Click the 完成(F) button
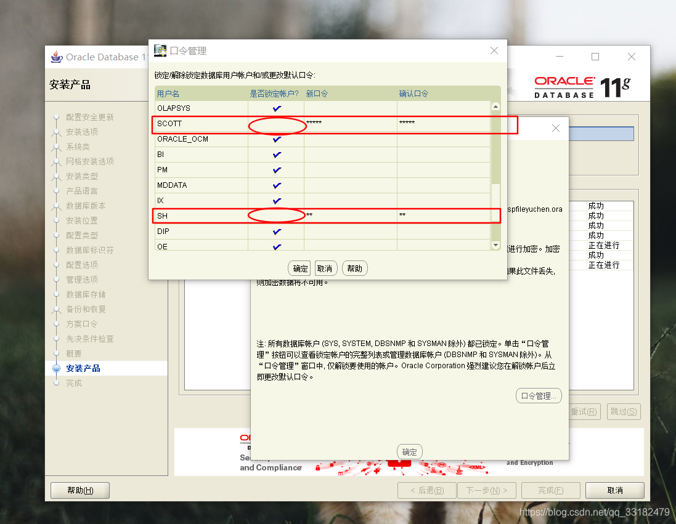 pos(550,490)
